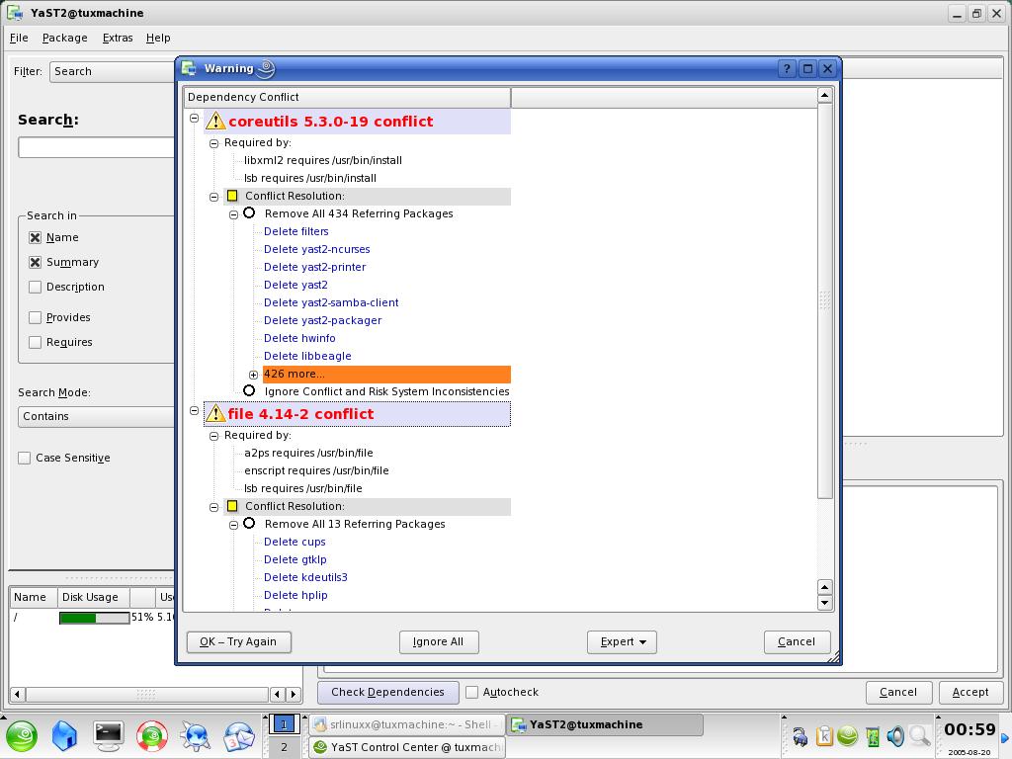This screenshot has height=759, width=1012.
Task: Click Cancel in the YaST2 main window
Action: coord(898,692)
